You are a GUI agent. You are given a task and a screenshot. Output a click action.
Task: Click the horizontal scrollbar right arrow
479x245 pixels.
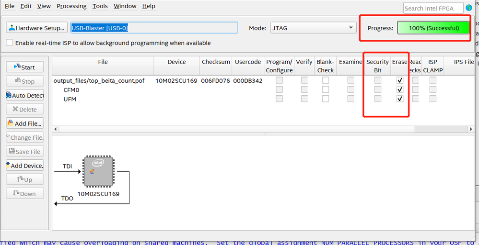471,129
